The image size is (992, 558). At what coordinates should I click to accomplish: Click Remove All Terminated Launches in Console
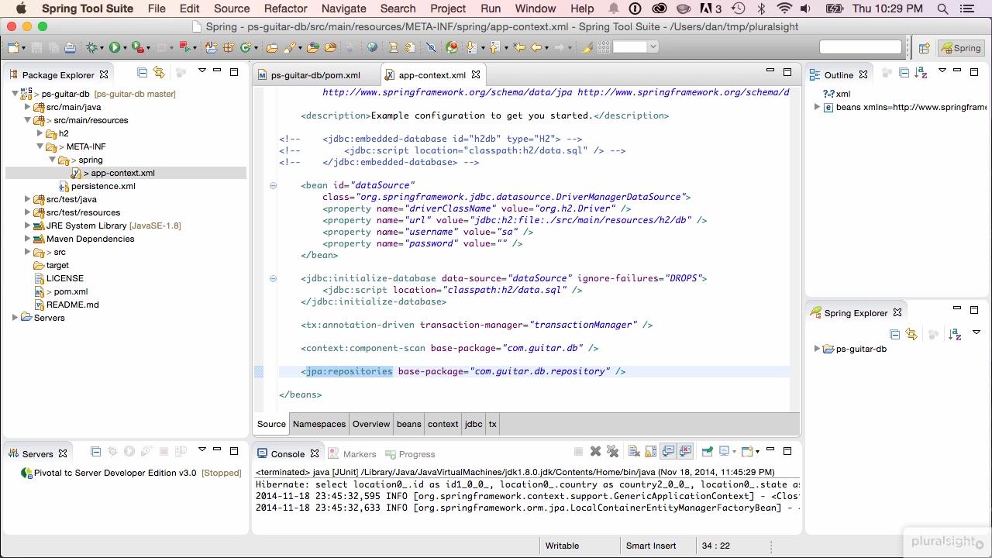pos(612,451)
